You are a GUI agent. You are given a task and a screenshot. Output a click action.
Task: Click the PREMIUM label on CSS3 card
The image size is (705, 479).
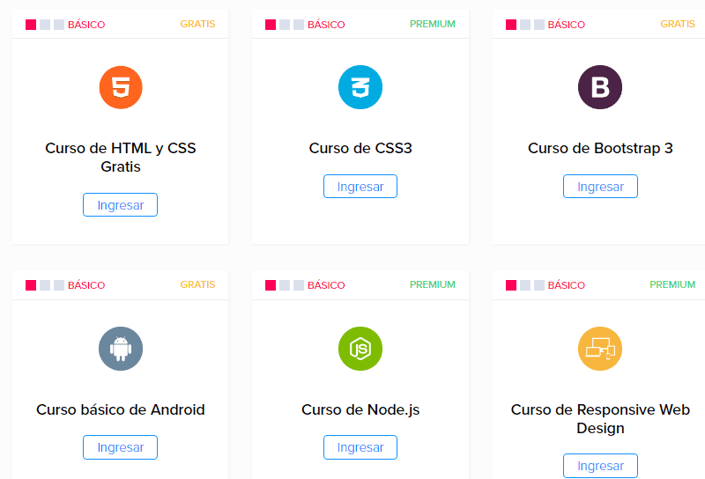coord(433,24)
